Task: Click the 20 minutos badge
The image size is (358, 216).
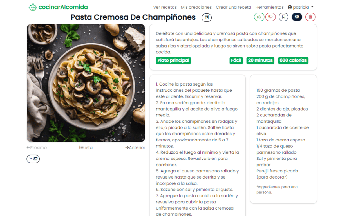Action: (x=260, y=60)
